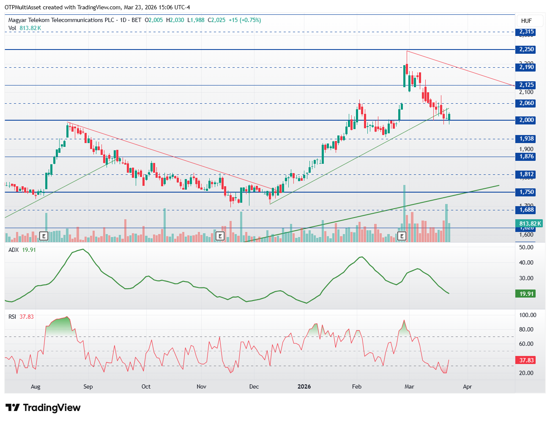
Task: Select the 2,250 price level label
Action: 526,50
